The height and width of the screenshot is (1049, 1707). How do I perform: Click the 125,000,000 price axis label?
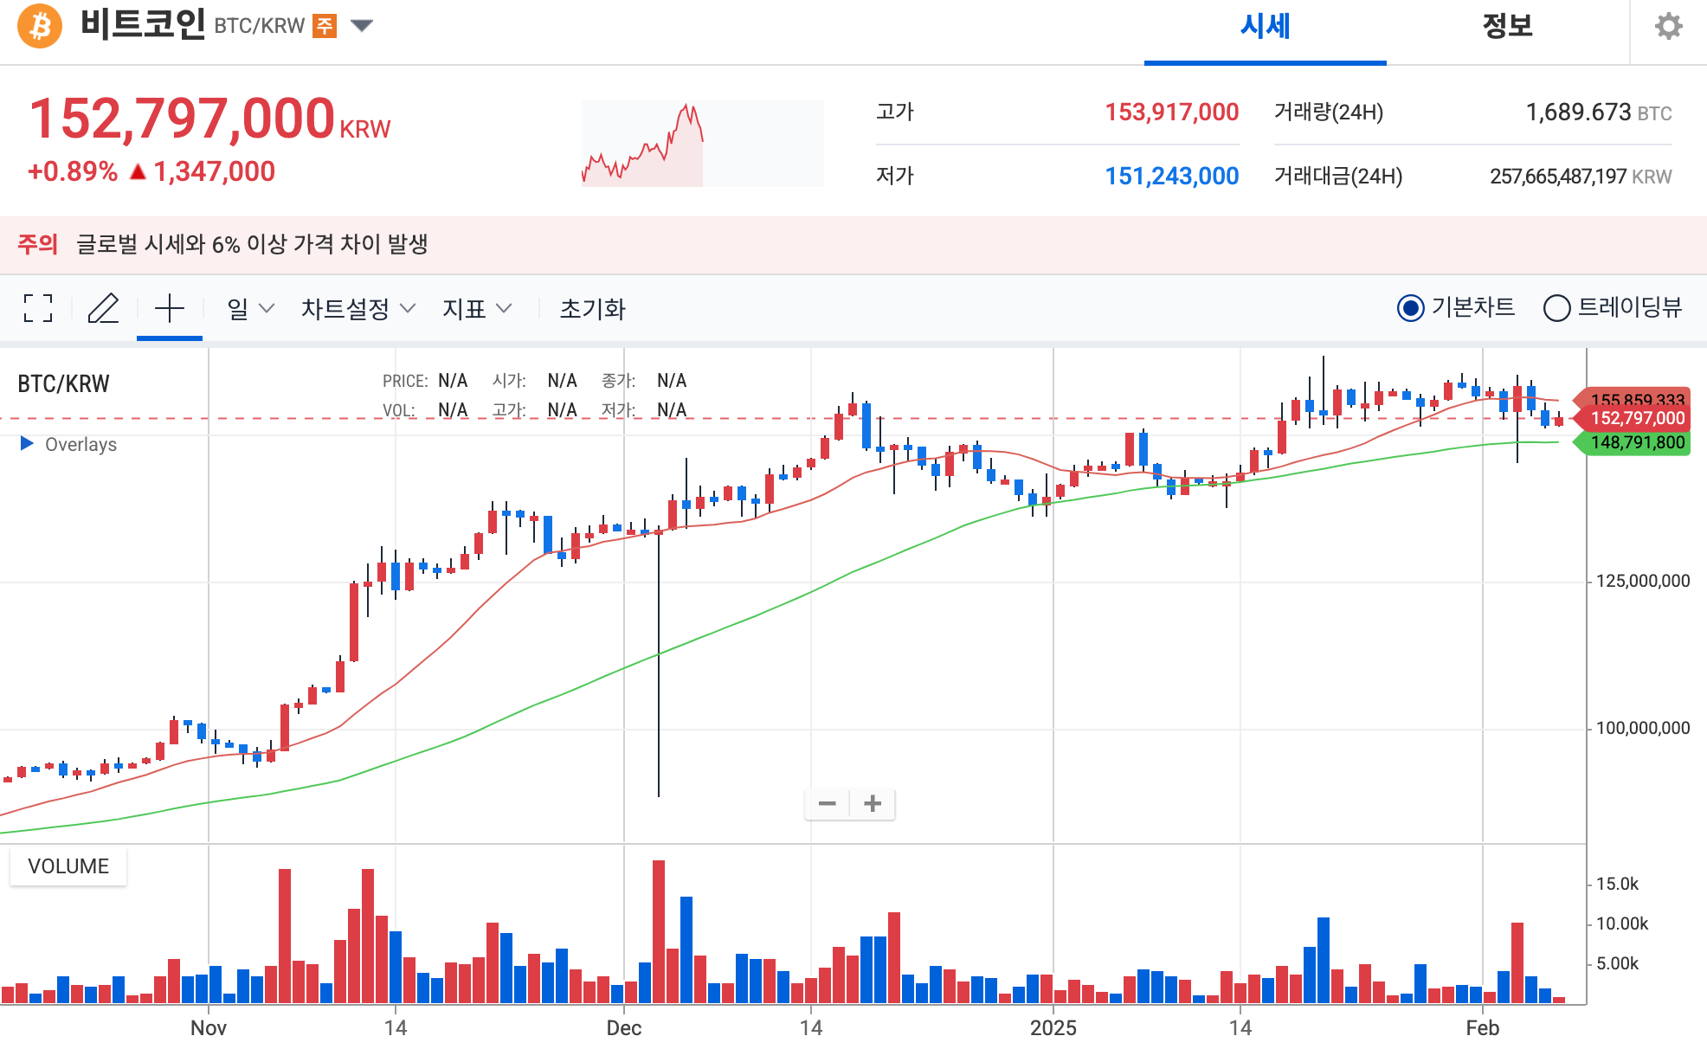pos(1642,581)
